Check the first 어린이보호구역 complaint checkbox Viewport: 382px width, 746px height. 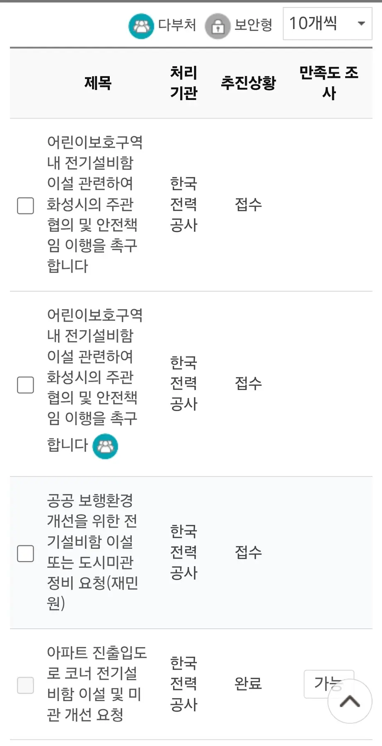[25, 206]
